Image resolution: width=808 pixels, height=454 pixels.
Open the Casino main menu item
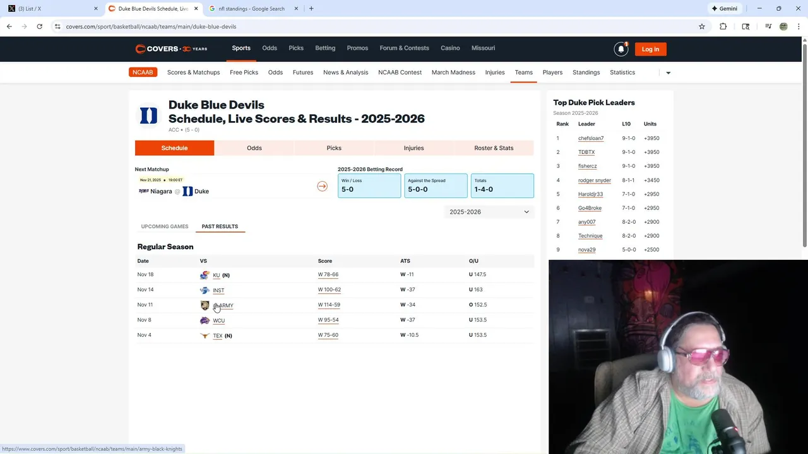pos(450,48)
